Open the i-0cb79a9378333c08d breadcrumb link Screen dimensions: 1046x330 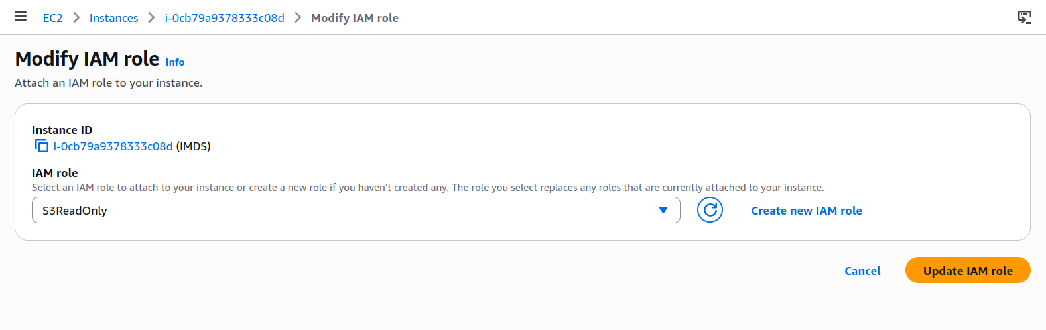tap(224, 18)
